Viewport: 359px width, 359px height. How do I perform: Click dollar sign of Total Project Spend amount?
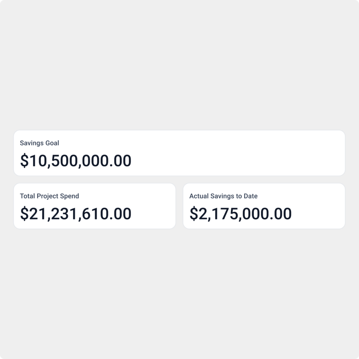pyautogui.click(x=24, y=214)
